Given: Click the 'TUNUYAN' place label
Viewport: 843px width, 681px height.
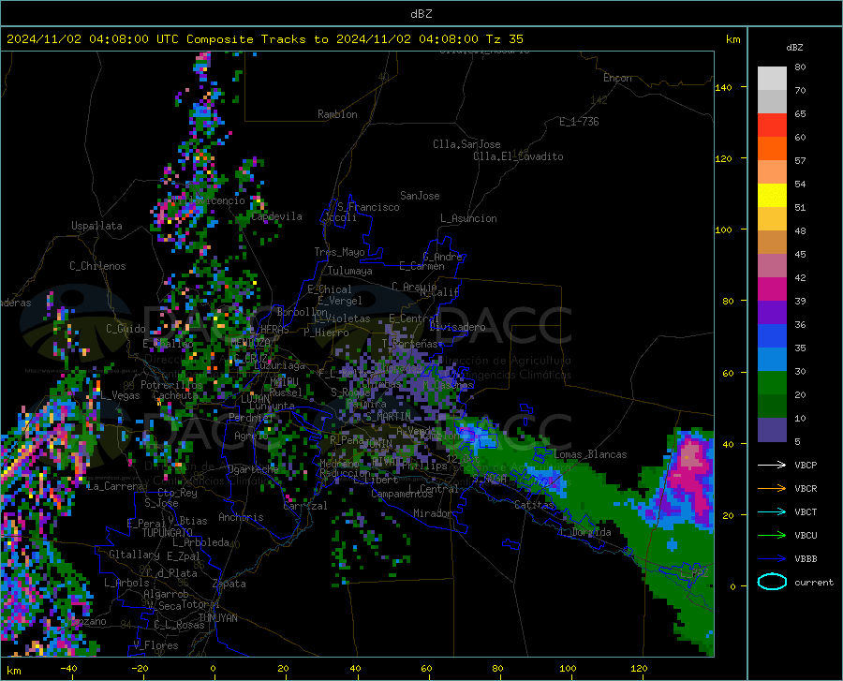Looking at the screenshot, I should point(217,617).
